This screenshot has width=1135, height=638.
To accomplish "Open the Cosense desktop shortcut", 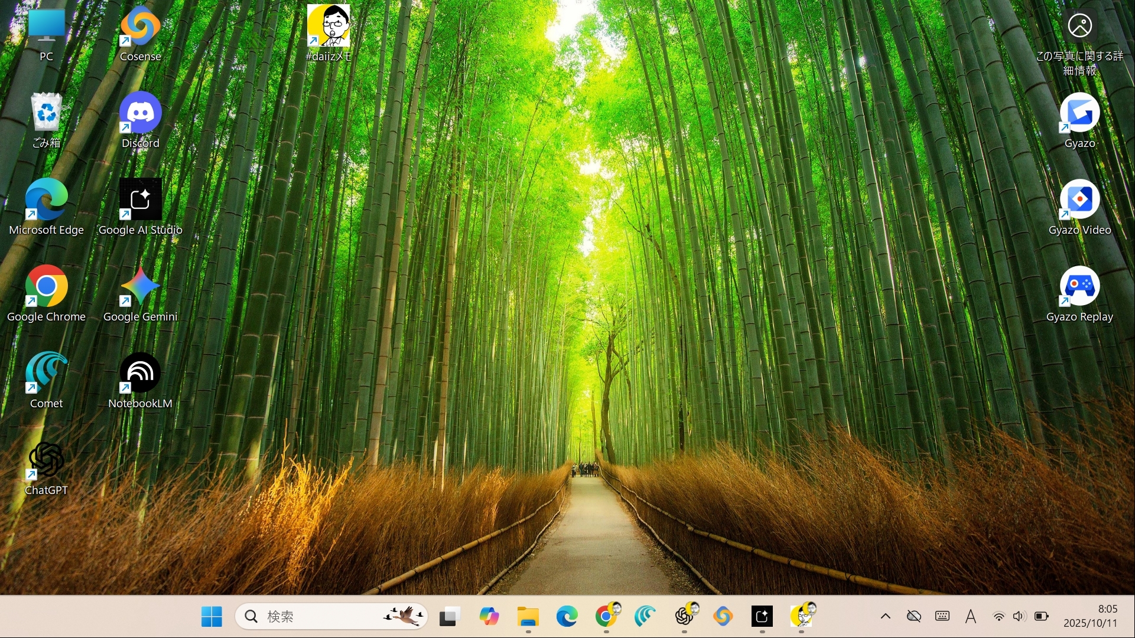I will [140, 28].
